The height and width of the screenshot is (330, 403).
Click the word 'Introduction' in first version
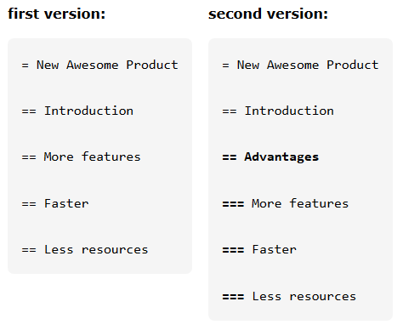pos(88,111)
